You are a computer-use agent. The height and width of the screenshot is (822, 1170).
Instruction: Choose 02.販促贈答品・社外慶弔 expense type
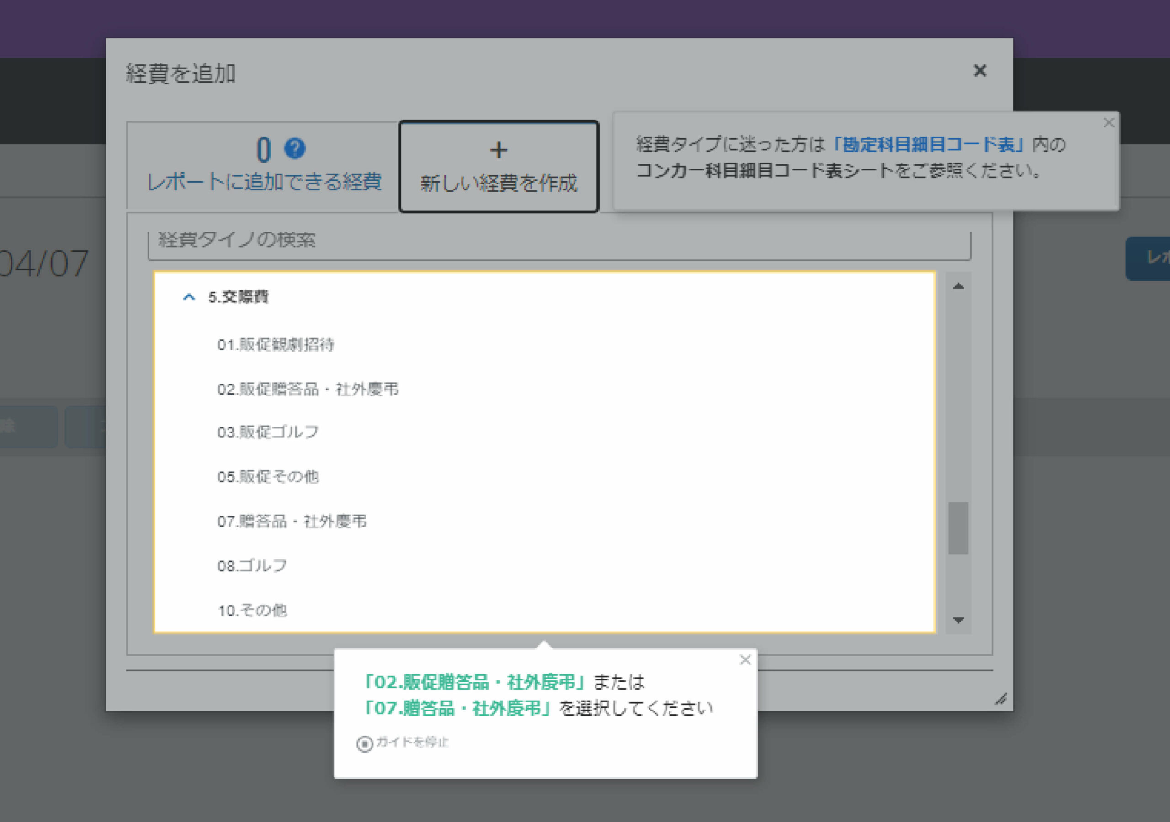(308, 390)
